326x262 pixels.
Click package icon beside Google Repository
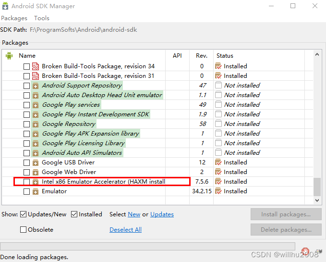[x=36, y=124]
